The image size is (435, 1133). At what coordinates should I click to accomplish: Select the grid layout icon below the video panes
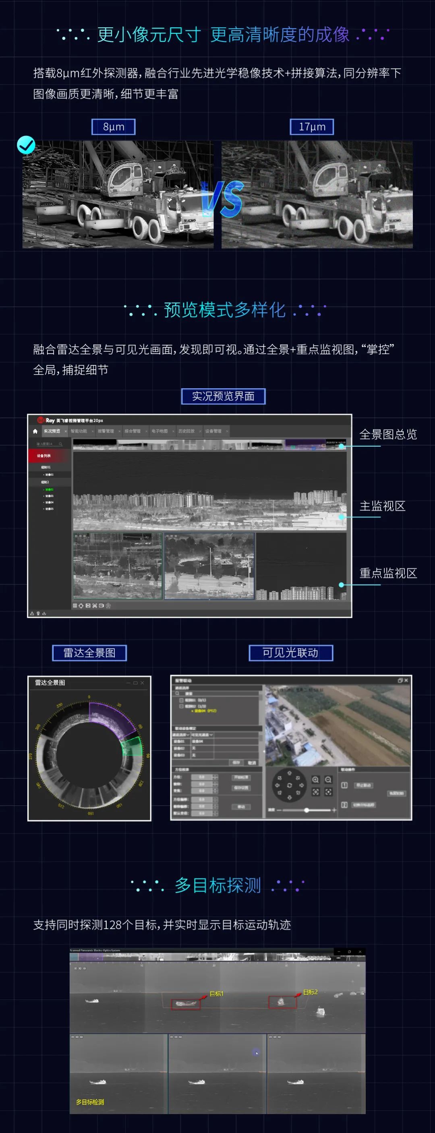click(x=75, y=606)
